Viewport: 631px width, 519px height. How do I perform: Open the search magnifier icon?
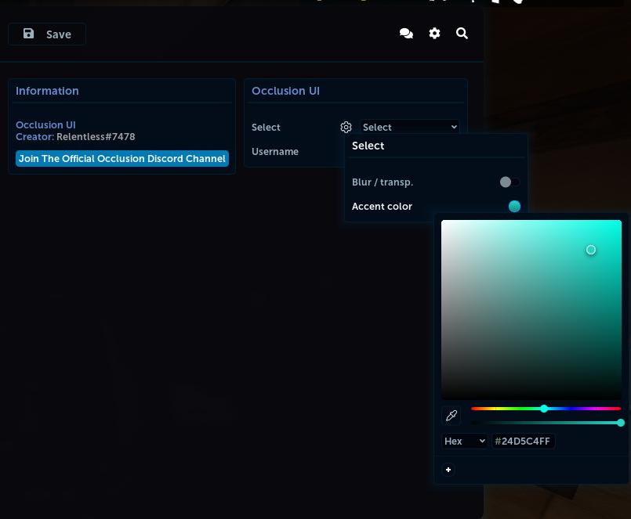(462, 34)
